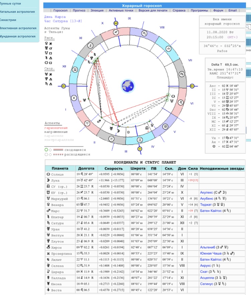Open Версия для печати
Image resolution: width=251 pixels, height=295 pixels.
click(x=153, y=10)
